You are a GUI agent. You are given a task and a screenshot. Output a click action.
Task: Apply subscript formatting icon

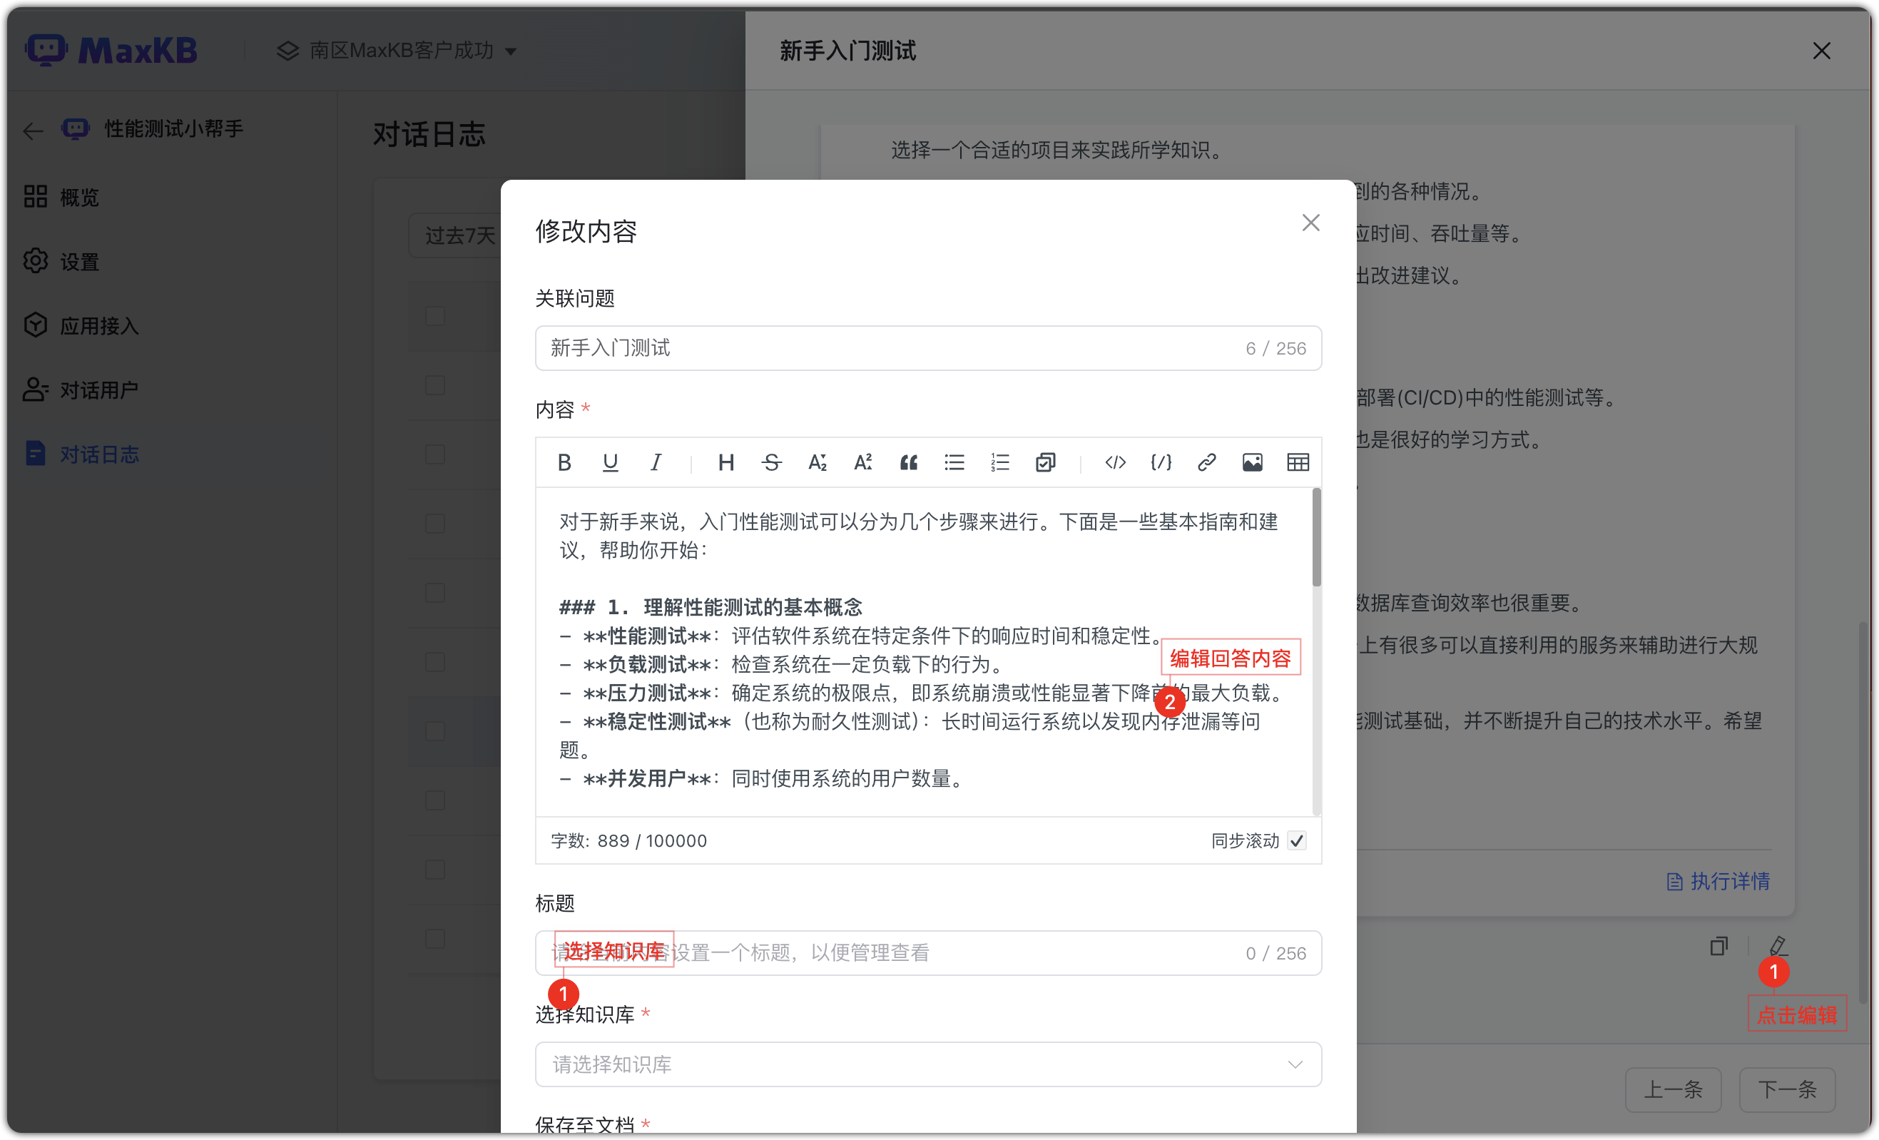coord(818,462)
